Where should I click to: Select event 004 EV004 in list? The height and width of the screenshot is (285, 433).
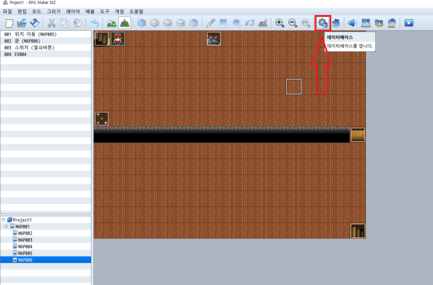click(45, 54)
